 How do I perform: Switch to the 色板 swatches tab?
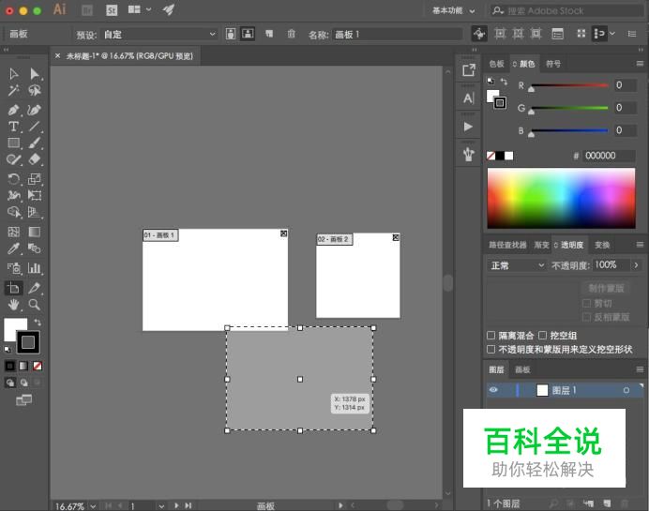(x=496, y=64)
